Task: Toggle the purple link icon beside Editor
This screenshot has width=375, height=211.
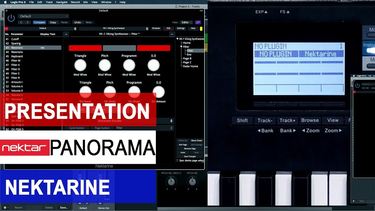Action: (198, 22)
